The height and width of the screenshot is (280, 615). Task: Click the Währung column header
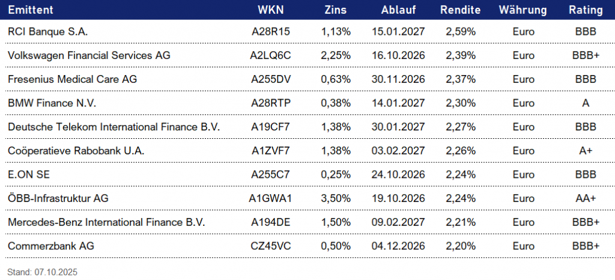[x=523, y=10]
